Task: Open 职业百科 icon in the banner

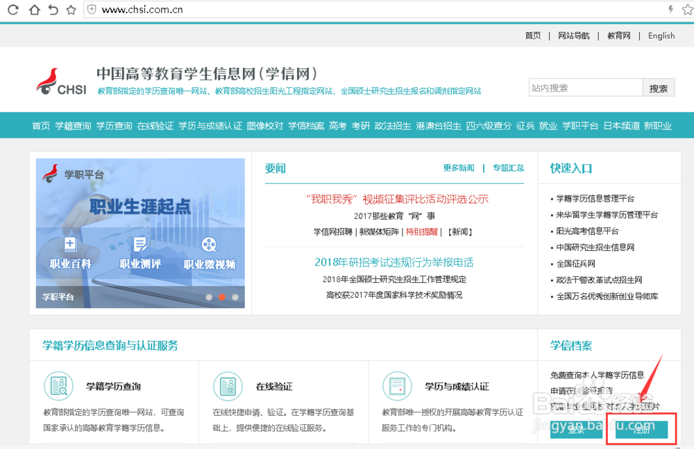Action: [x=70, y=244]
